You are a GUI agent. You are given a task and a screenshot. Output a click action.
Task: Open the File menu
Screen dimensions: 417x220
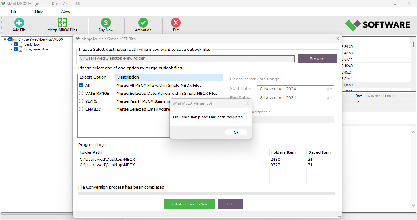click(x=14, y=11)
